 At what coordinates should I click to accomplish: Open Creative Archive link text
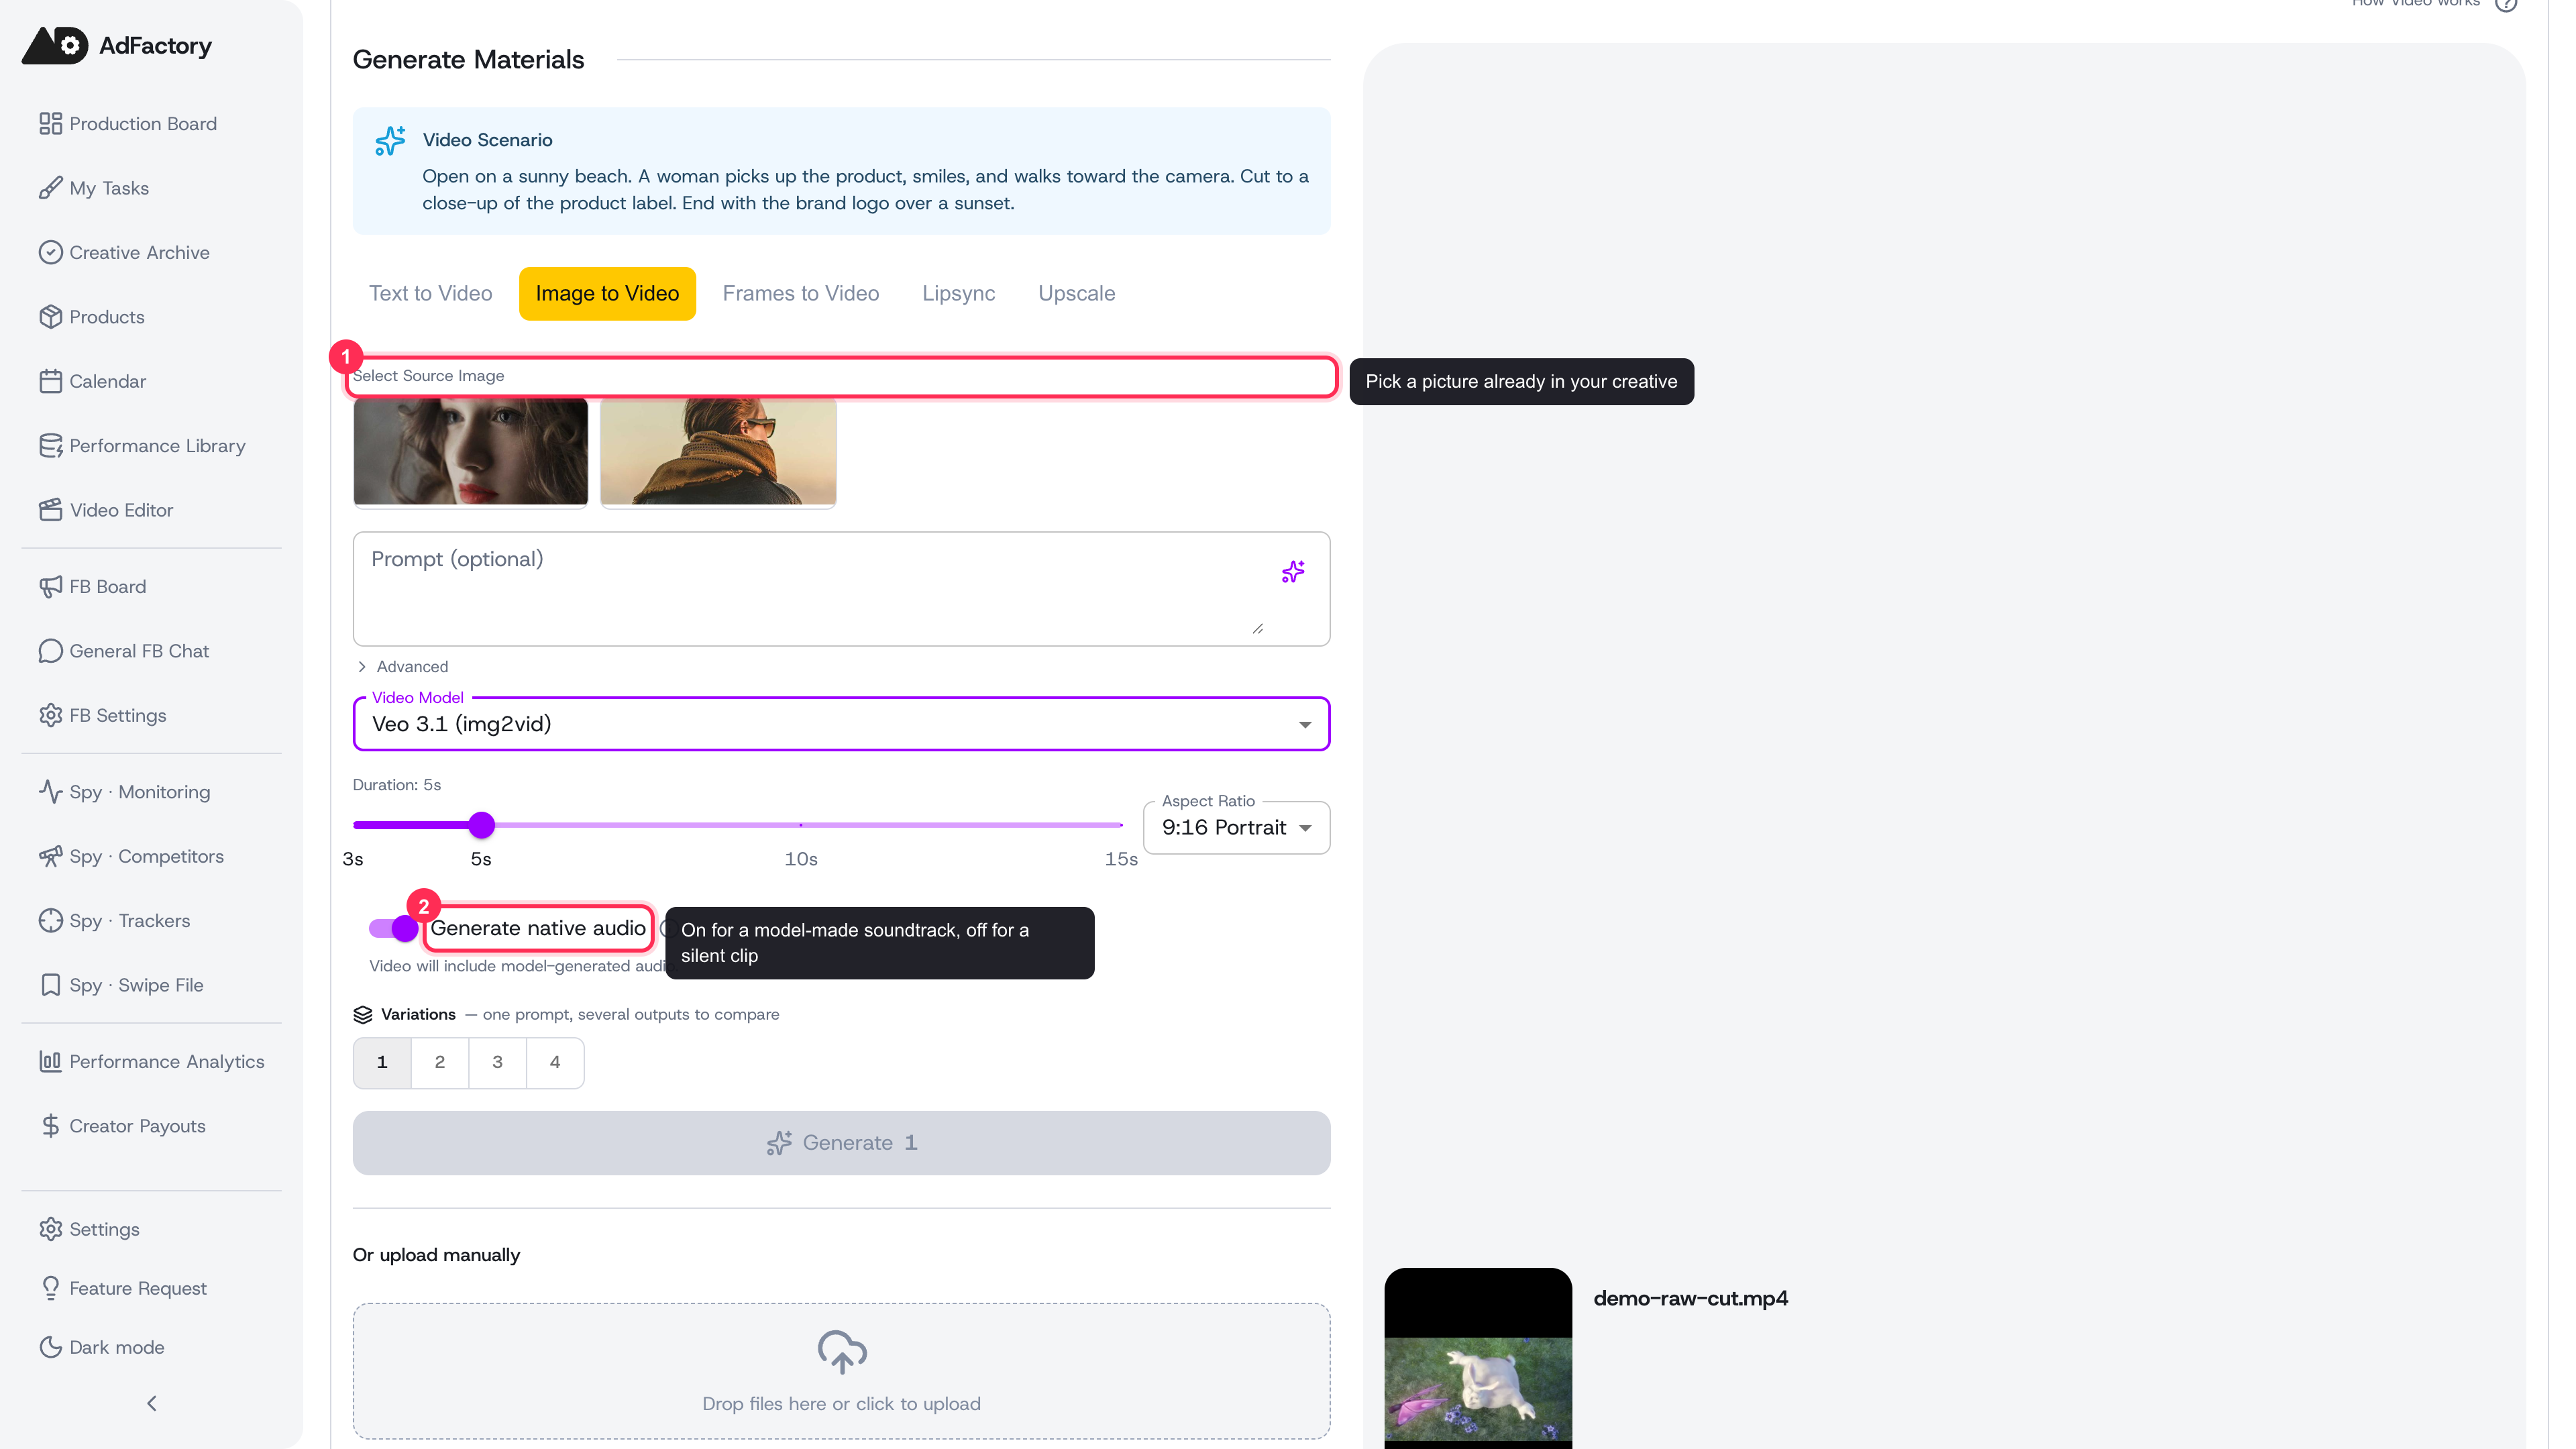pos(139,252)
